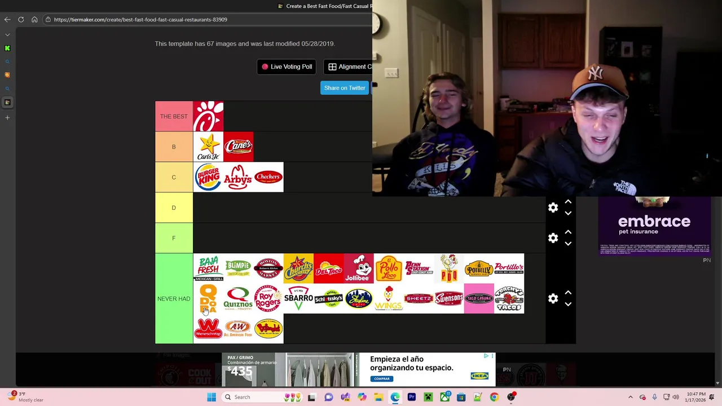Viewport: 722px width, 406px height.
Task: Select the Torchy's Tacos logo
Action: click(x=509, y=298)
